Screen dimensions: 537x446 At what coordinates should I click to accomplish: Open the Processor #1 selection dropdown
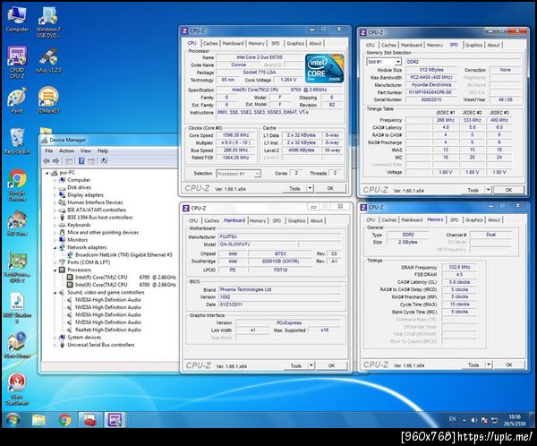[x=238, y=174]
